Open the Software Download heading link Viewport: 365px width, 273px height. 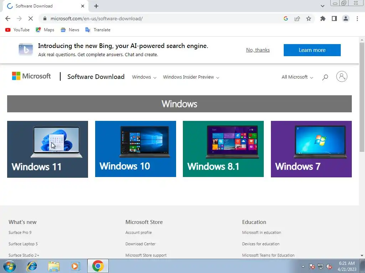click(x=96, y=77)
